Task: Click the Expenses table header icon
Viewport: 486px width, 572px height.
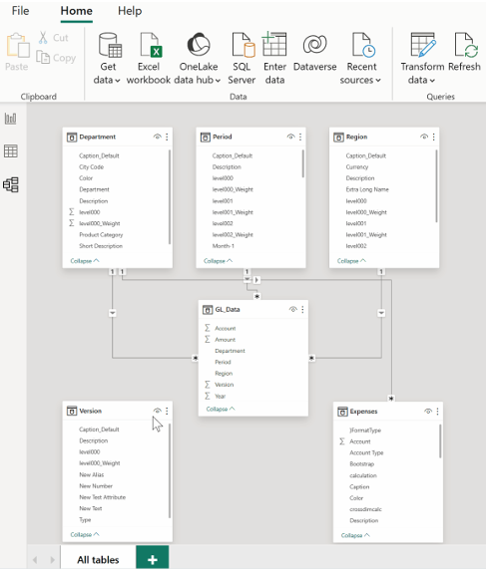Action: [x=342, y=412]
